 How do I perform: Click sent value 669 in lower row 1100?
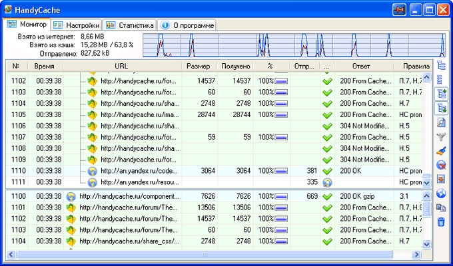[x=312, y=196]
